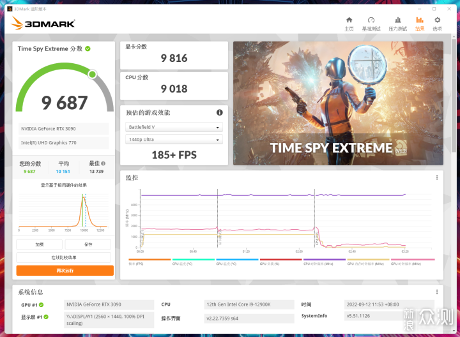The width and height of the screenshot is (460, 337).
Task: Click the 显卡分数 value 9 816
Action: (174, 58)
